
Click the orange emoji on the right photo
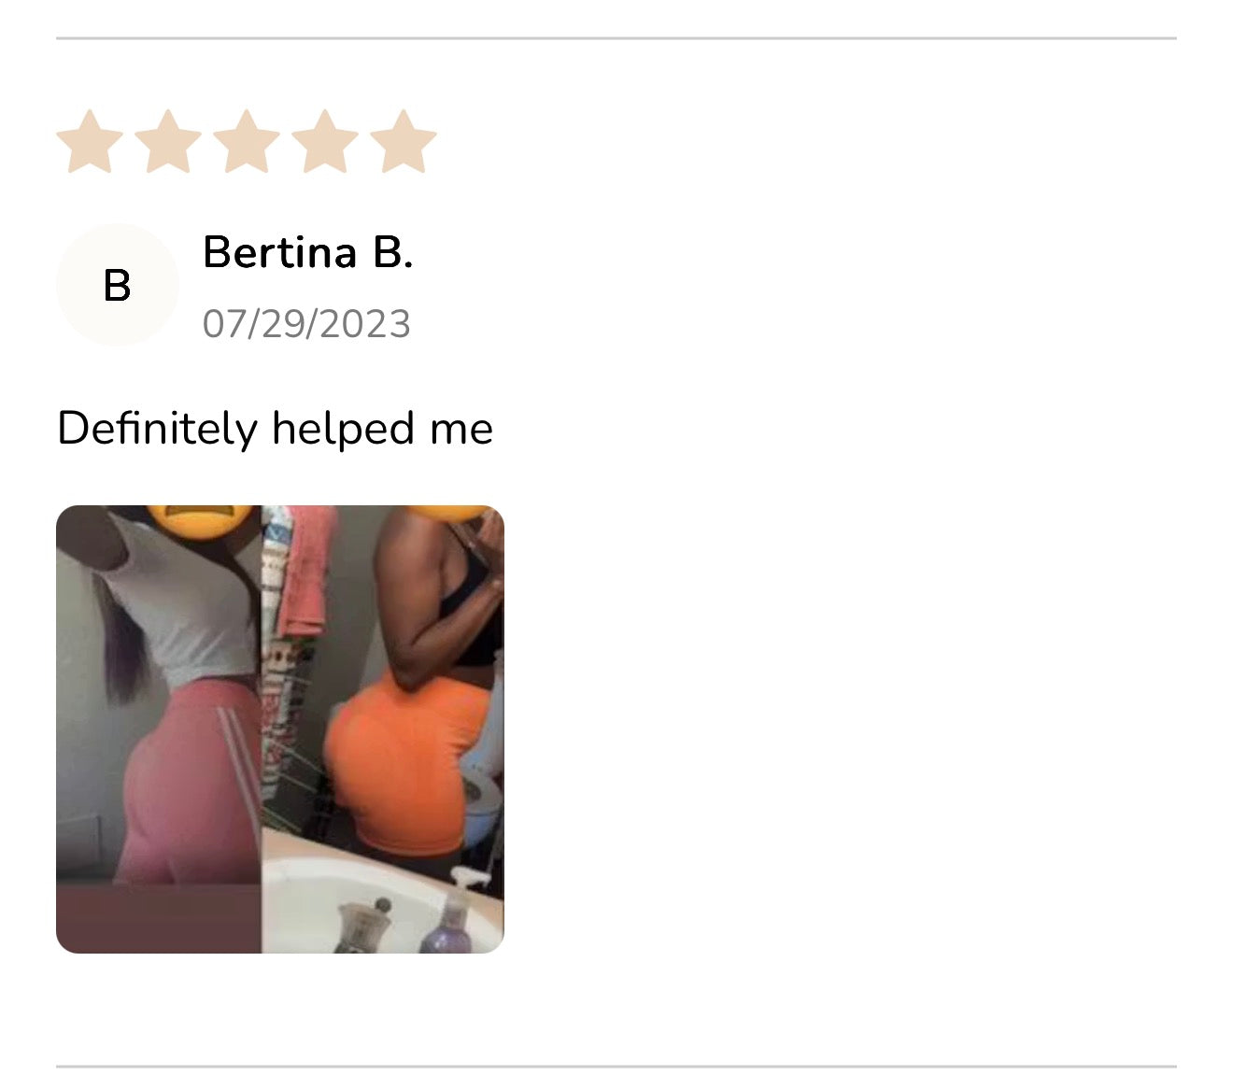pos(449,513)
